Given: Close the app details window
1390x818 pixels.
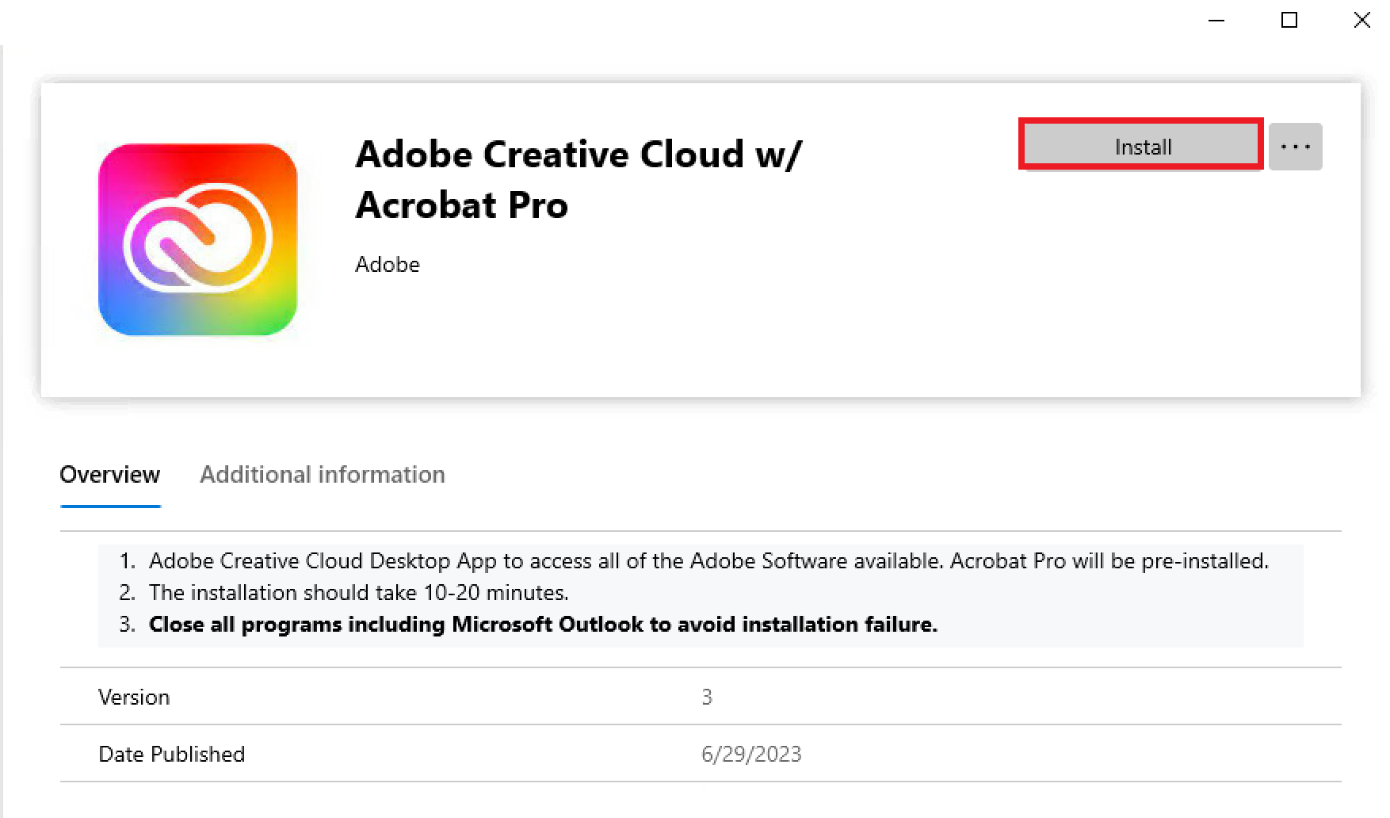Looking at the screenshot, I should click(1361, 21).
